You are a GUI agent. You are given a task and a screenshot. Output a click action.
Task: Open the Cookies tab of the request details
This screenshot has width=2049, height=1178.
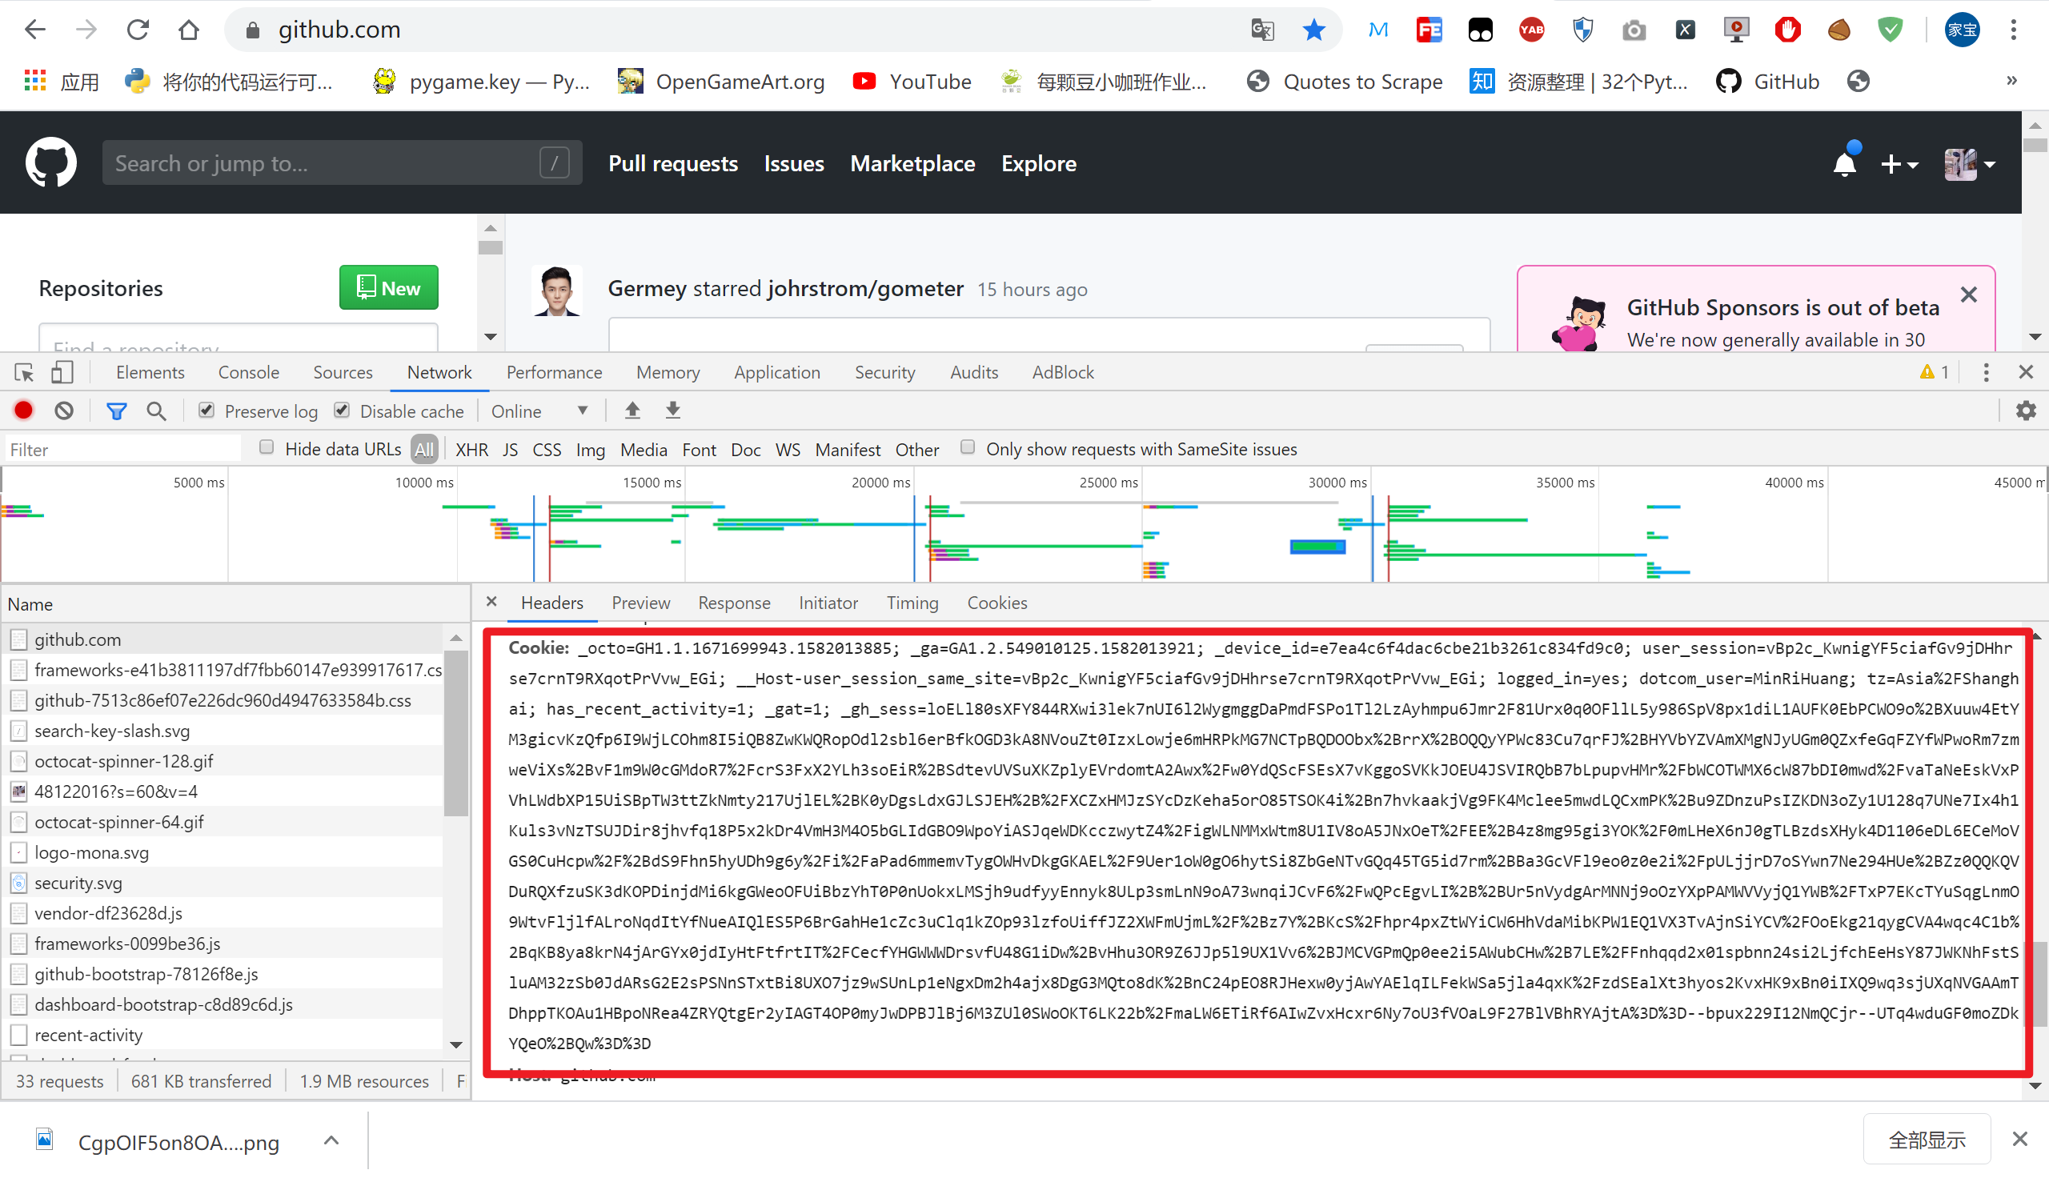tap(996, 603)
